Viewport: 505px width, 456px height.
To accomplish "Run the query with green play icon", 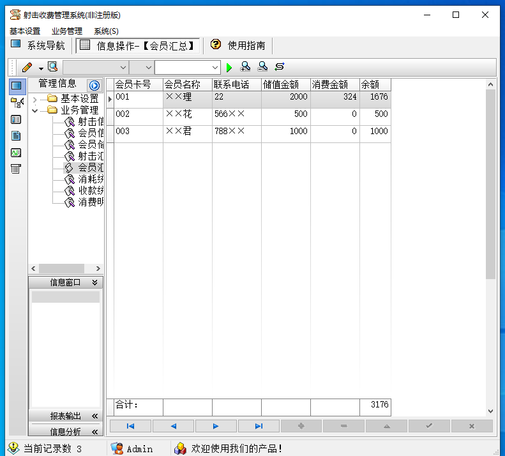I will (x=229, y=67).
